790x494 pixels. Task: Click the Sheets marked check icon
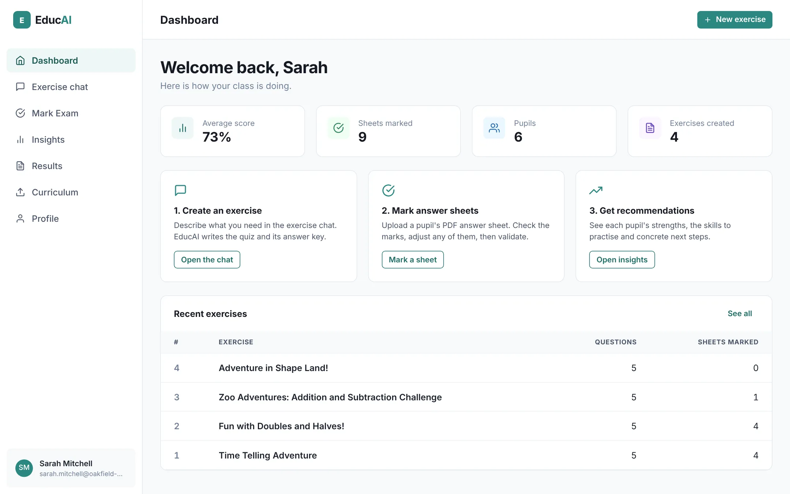(x=338, y=128)
